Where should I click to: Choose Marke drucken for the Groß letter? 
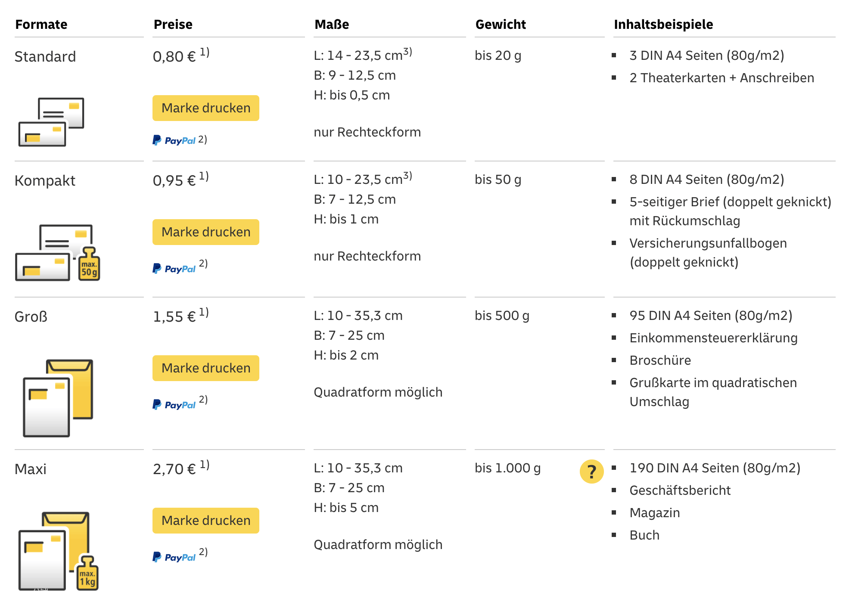click(x=206, y=368)
